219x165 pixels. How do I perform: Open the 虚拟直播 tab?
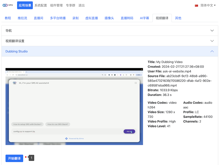click(92, 18)
